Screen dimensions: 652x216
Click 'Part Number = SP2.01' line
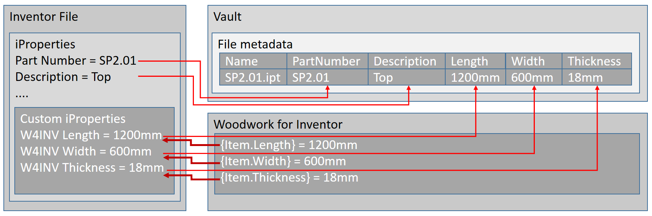pos(76,61)
